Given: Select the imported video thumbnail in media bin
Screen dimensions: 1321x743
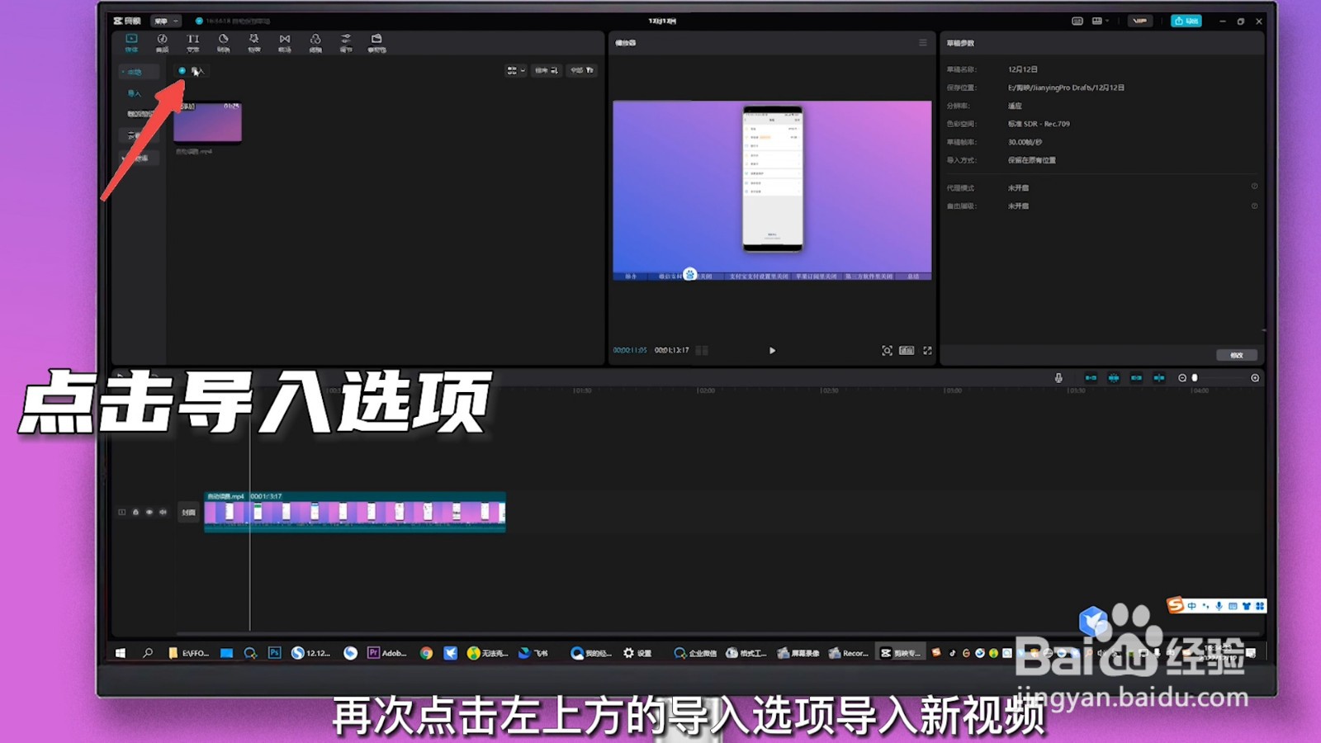Looking at the screenshot, I should click(x=206, y=122).
